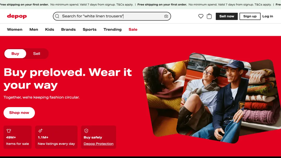Click "Items for sale" text

pyautogui.click(x=17, y=144)
